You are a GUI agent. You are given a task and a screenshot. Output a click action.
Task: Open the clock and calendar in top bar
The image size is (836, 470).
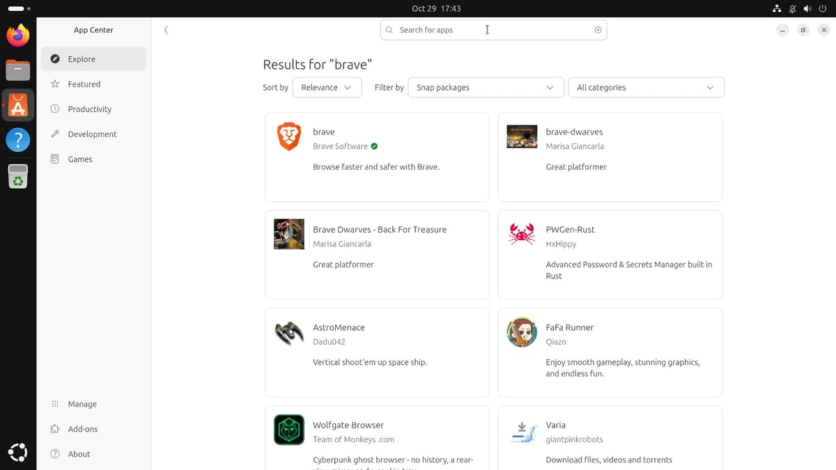436,8
